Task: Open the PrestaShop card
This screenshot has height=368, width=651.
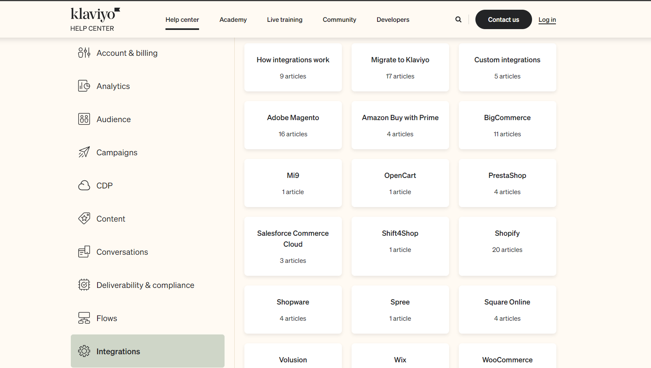Action: (507, 183)
